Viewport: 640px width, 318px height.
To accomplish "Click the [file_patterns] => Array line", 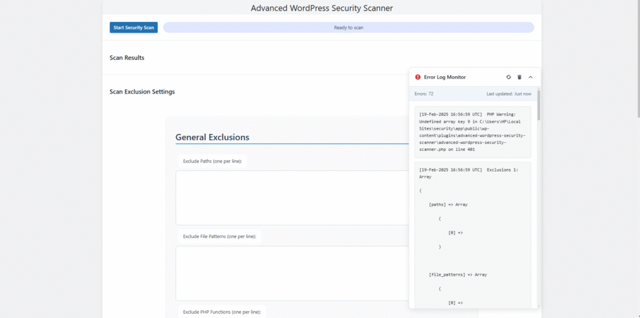I will [458, 275].
